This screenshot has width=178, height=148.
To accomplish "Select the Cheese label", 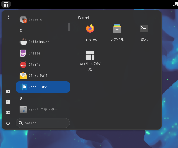I will click(35, 53).
